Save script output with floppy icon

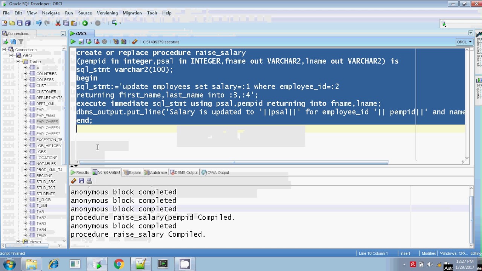click(x=81, y=181)
